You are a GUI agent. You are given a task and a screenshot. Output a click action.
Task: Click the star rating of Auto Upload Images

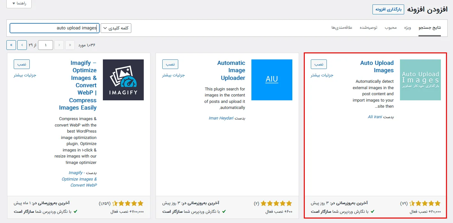pyautogui.click(x=425, y=203)
